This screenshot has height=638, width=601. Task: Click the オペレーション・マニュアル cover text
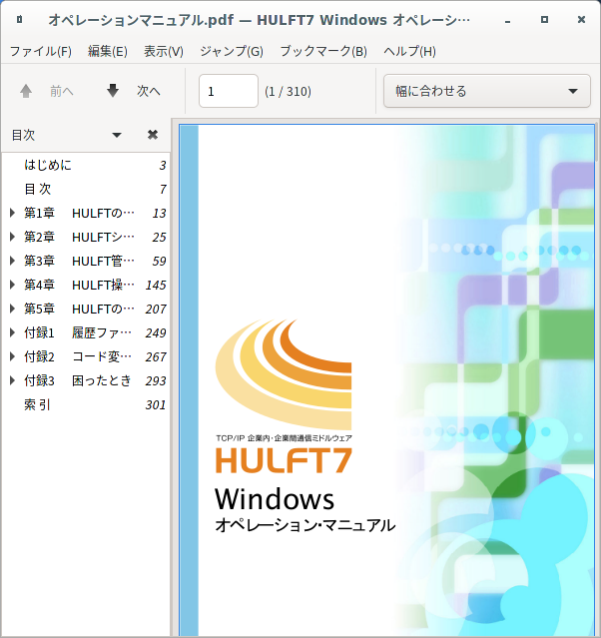tap(305, 525)
